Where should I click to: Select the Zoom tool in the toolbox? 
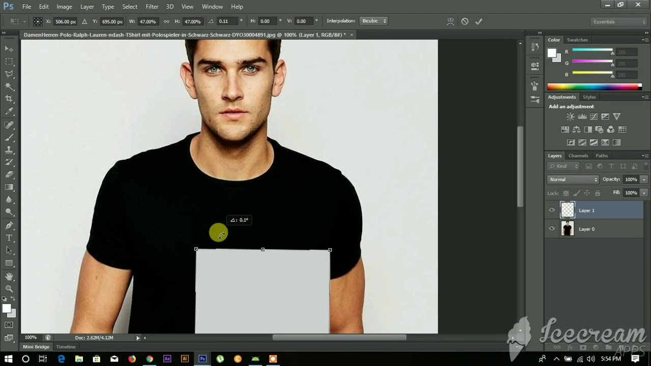[x=9, y=289]
